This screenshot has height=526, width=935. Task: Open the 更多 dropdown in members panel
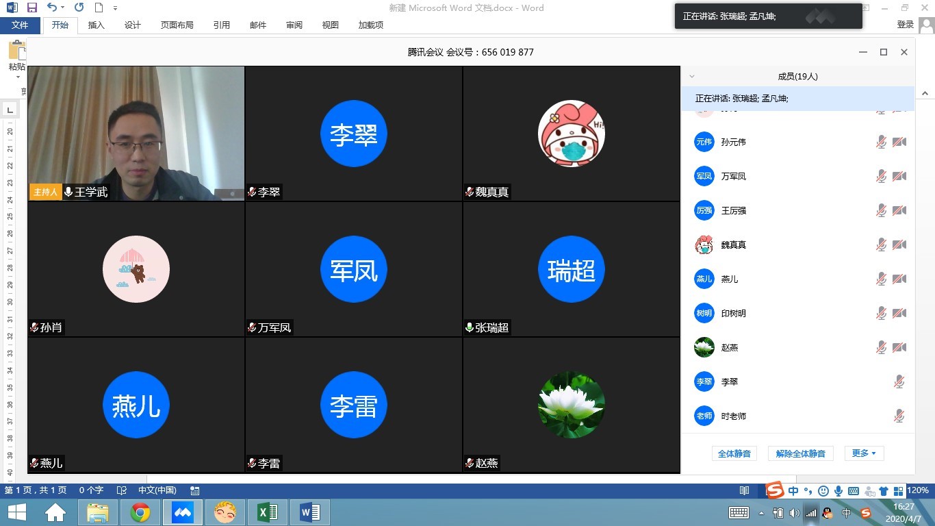(864, 453)
